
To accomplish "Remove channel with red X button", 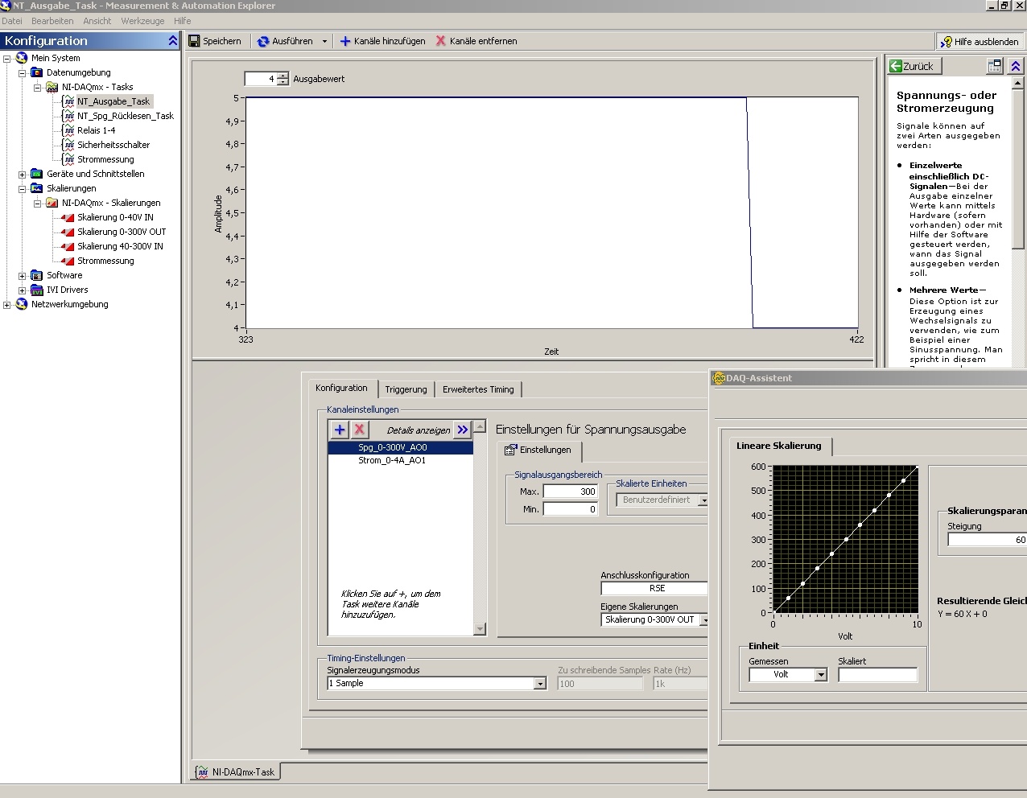I will tap(360, 430).
